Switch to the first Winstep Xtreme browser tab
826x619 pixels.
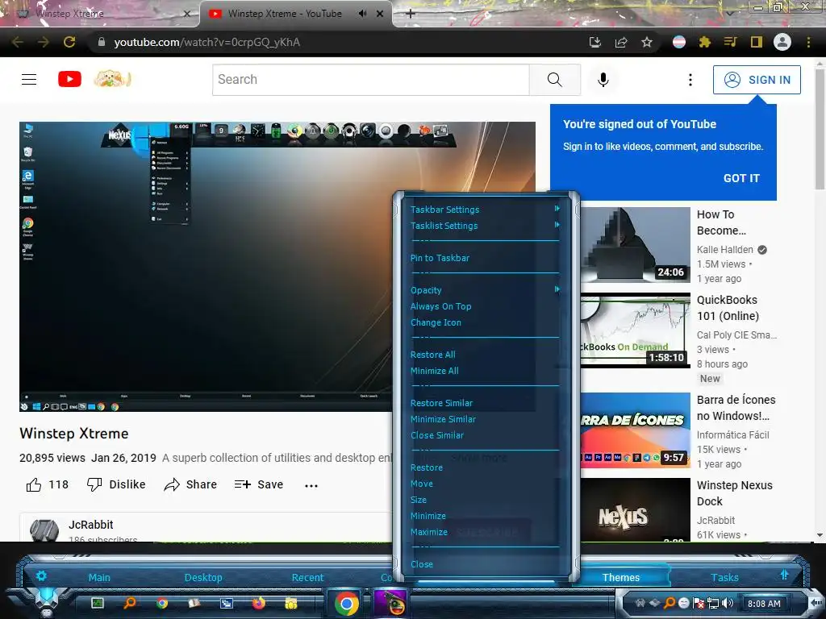point(100,14)
